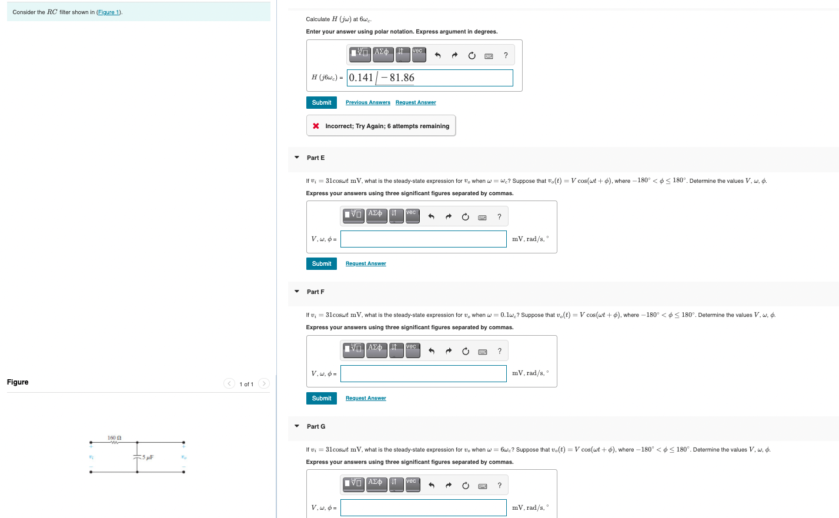Open templates tool in Part E toolbar
The height and width of the screenshot is (518, 839).
point(353,216)
